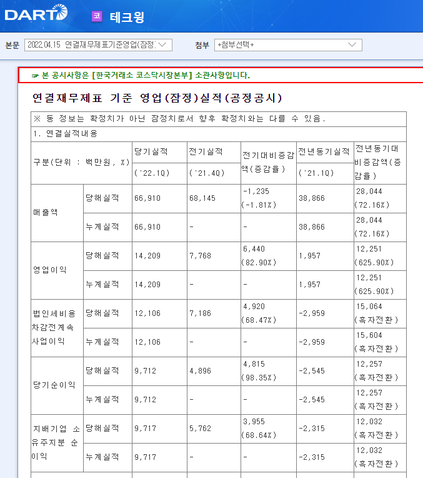
Task: Open the 본문 document dropdown
Action: tap(98, 45)
